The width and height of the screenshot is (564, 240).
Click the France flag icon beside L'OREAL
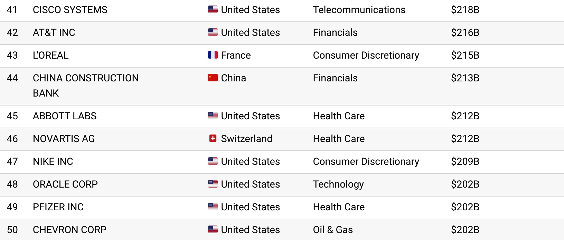click(x=213, y=55)
